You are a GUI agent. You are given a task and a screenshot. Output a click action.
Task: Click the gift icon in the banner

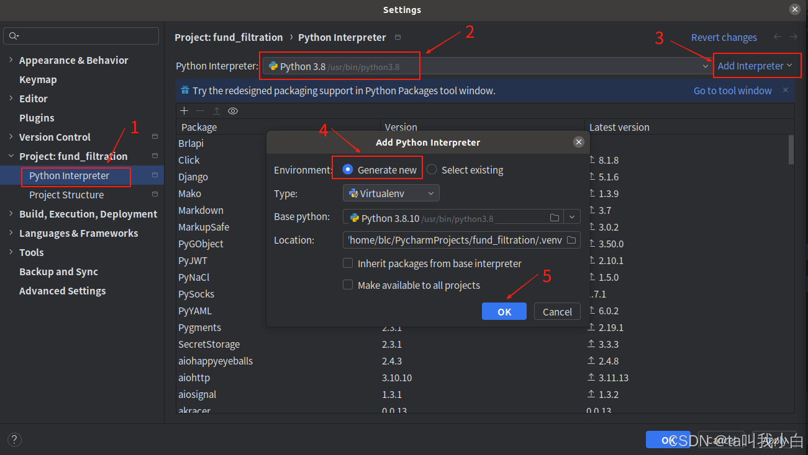pyautogui.click(x=184, y=90)
